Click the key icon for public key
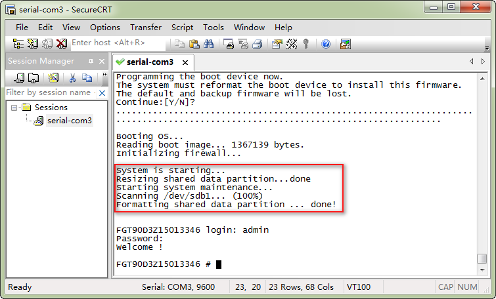496x299 pixels. coord(306,44)
